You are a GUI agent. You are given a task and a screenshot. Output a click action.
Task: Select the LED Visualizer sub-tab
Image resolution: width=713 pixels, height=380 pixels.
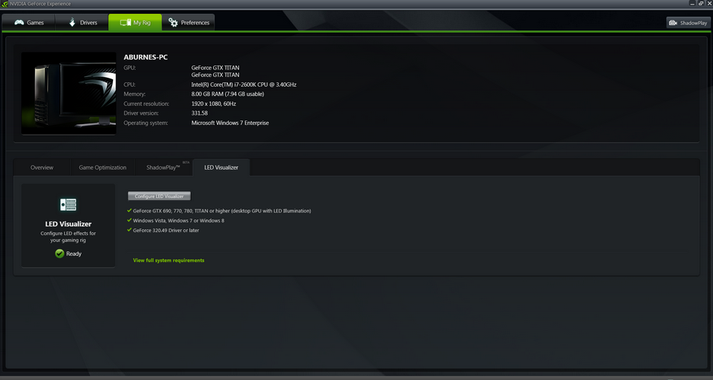[x=221, y=168]
